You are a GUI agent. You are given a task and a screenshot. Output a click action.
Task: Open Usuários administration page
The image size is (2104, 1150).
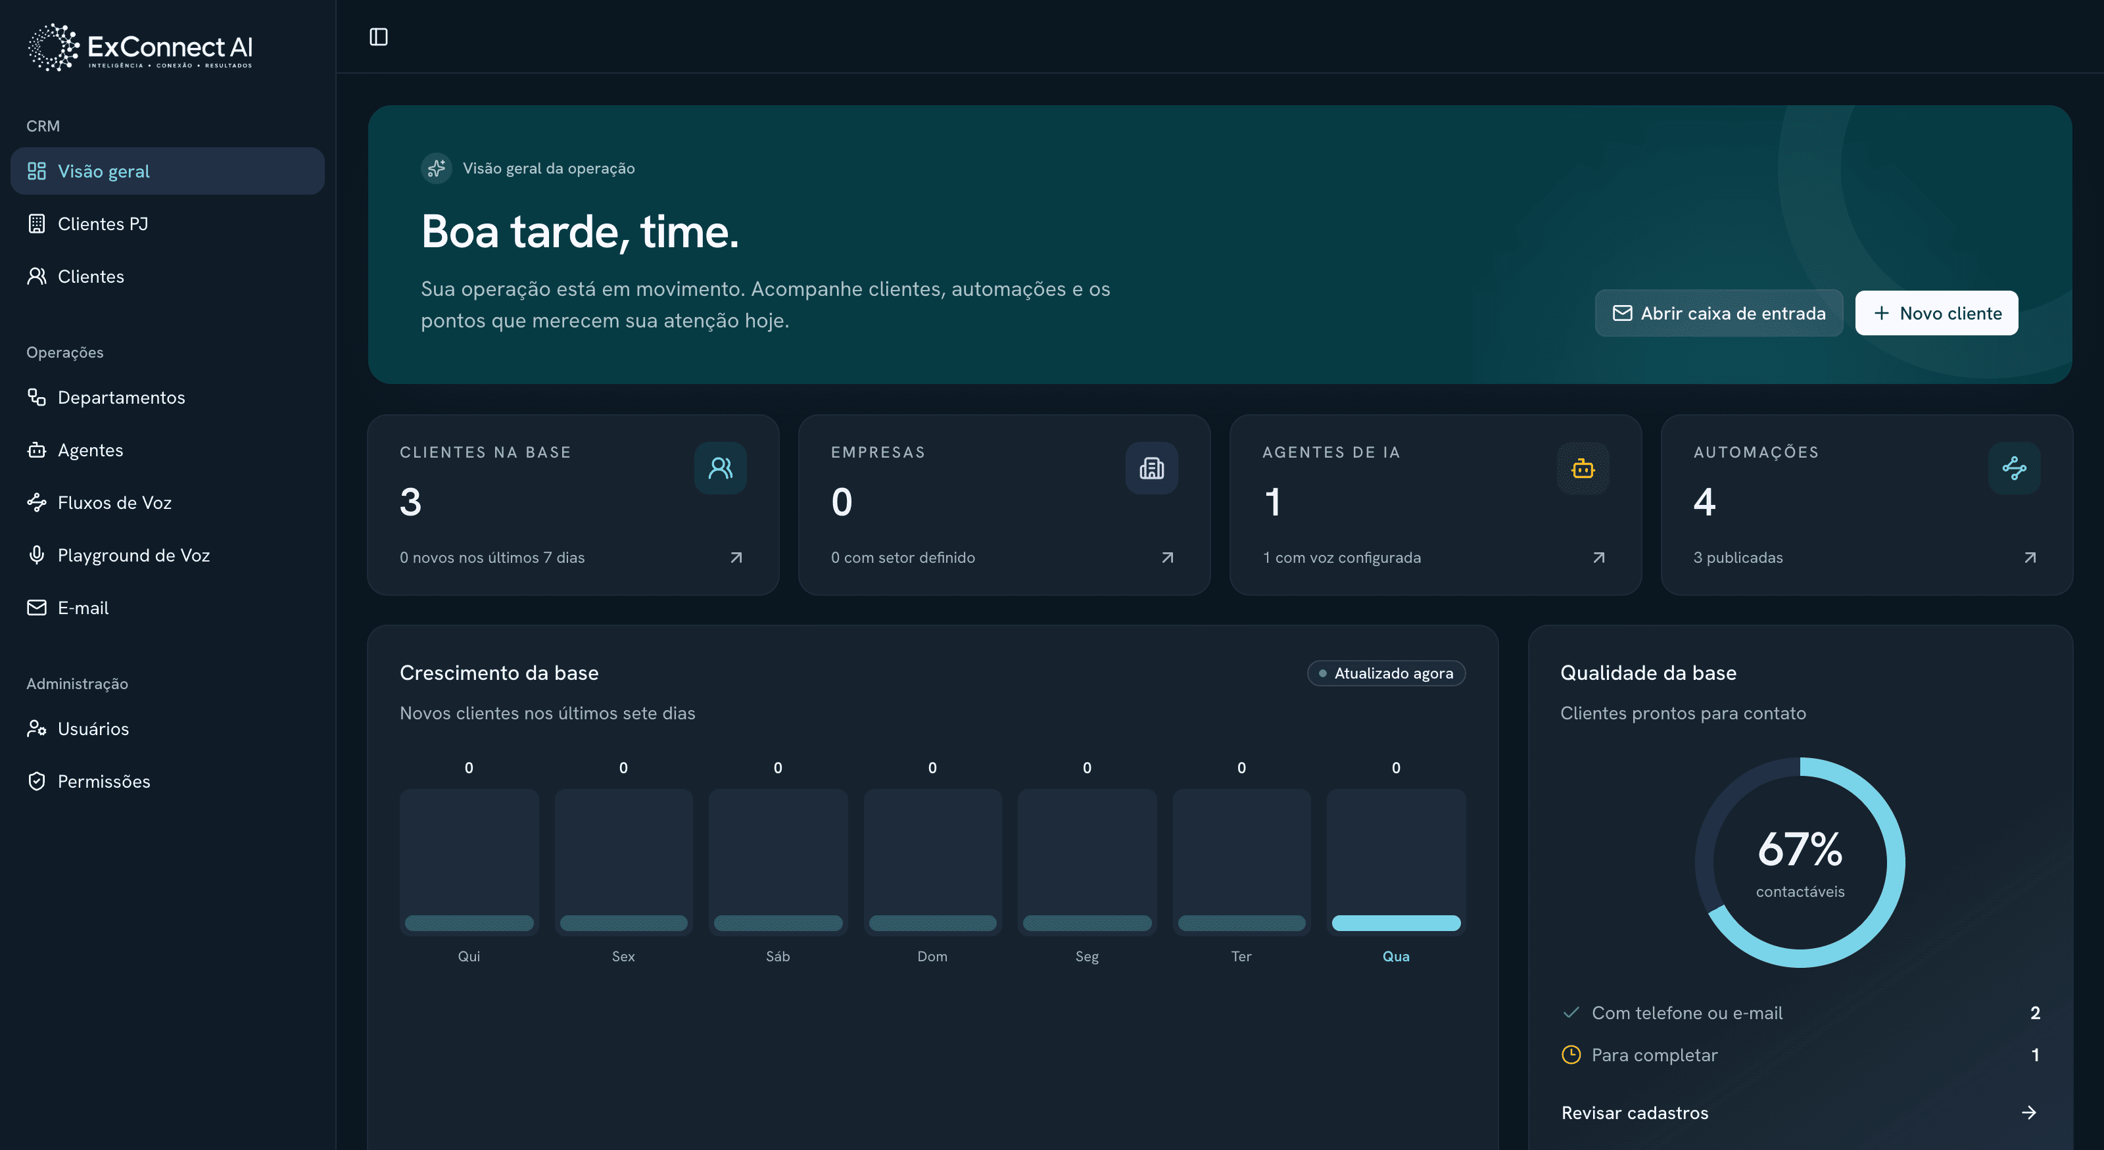tap(168, 729)
